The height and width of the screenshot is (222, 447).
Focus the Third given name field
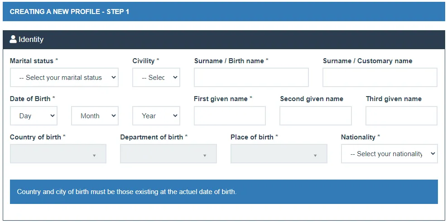click(x=401, y=116)
